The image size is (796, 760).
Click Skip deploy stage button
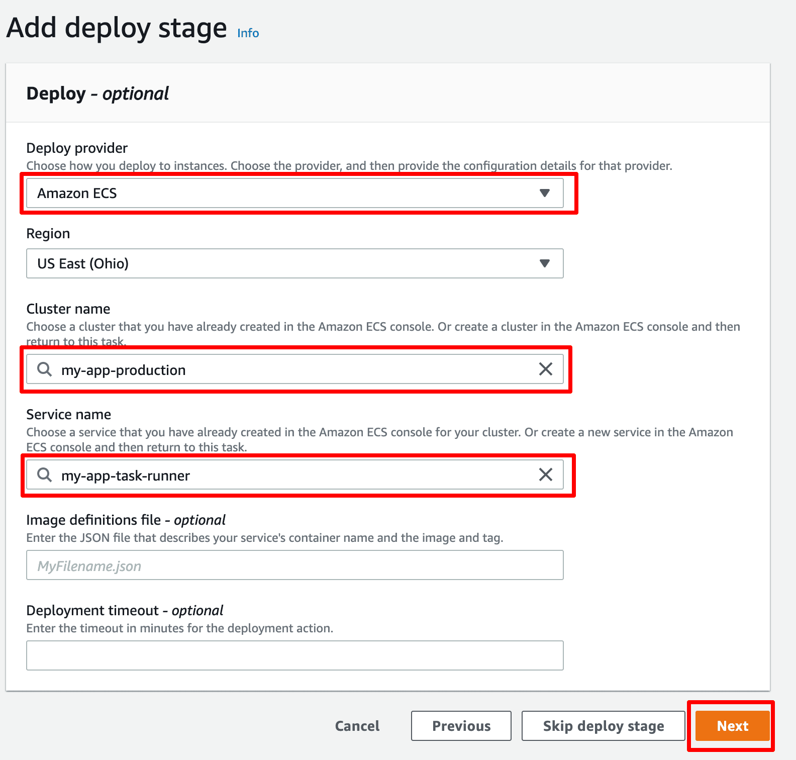coord(603,726)
